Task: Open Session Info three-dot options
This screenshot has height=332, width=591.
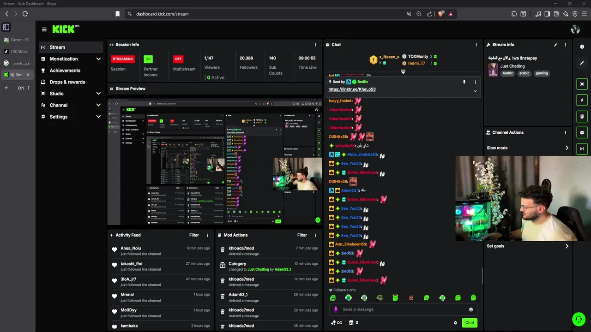Action: coord(316,45)
